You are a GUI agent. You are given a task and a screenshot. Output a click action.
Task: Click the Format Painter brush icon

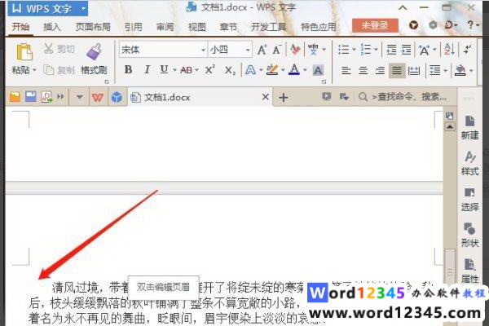pos(93,54)
